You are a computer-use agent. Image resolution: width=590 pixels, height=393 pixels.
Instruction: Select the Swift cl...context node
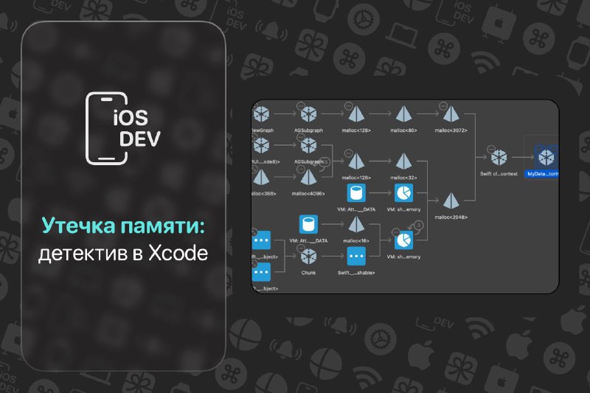tap(499, 157)
